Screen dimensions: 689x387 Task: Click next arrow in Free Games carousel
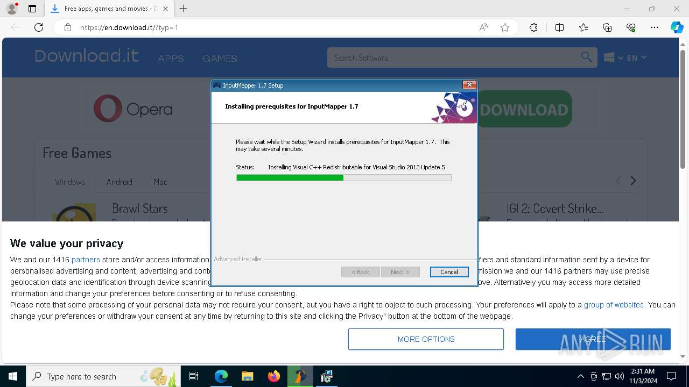[634, 181]
